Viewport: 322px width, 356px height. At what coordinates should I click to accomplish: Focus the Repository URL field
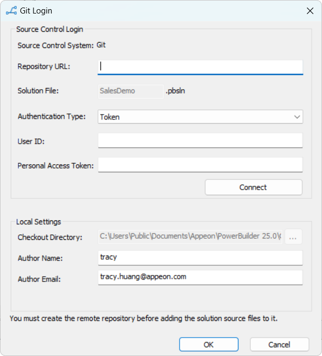click(200, 67)
